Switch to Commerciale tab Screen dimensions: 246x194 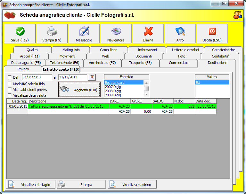pos(178,63)
